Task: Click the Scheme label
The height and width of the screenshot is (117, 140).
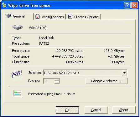Action: [34, 73]
